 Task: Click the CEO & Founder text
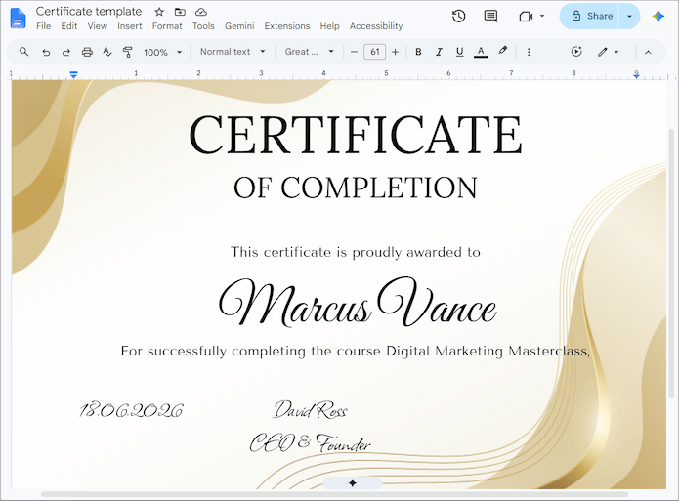310,443
